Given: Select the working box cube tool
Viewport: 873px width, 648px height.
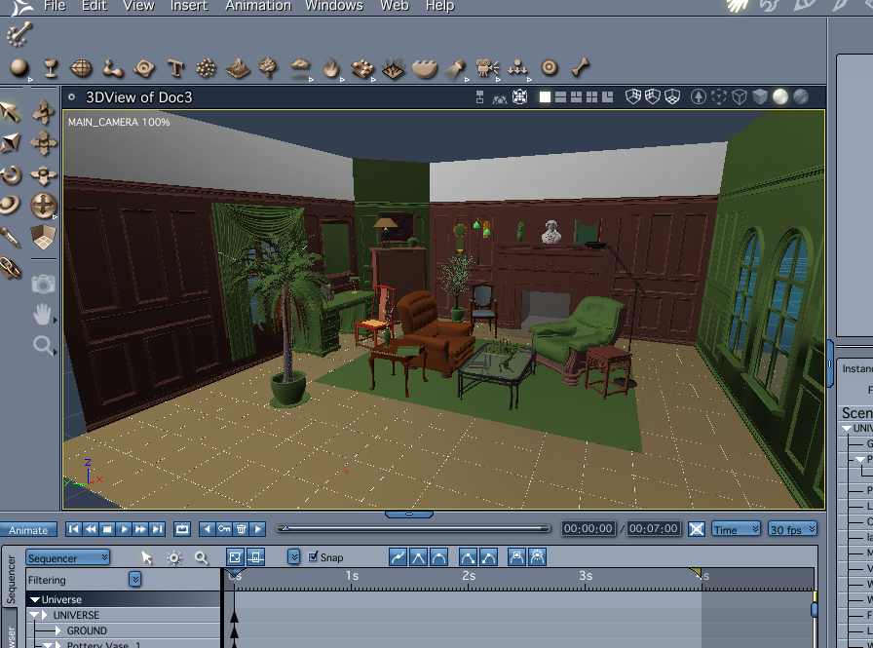Looking at the screenshot, I should click(43, 238).
